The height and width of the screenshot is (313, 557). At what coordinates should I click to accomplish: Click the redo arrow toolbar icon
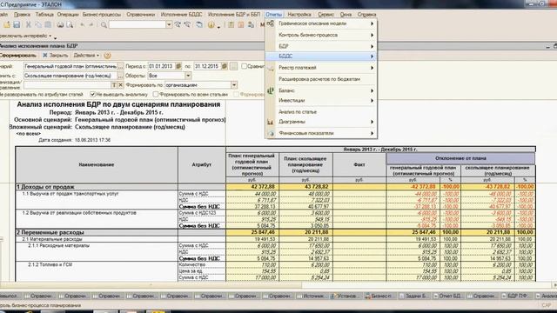coord(91,25)
